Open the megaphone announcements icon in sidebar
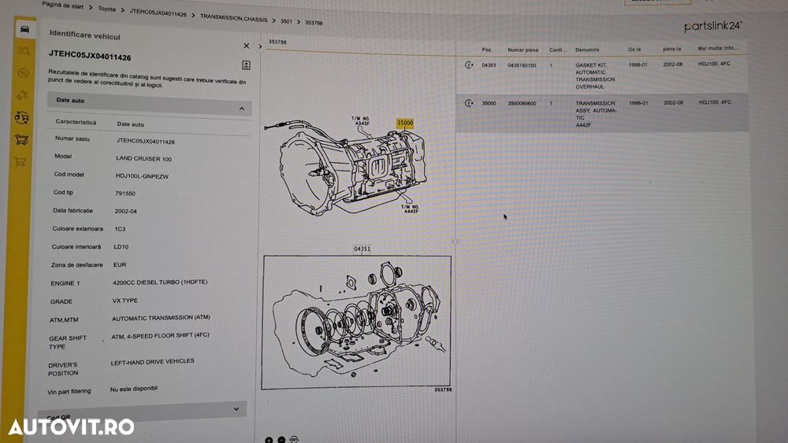 (x=22, y=95)
